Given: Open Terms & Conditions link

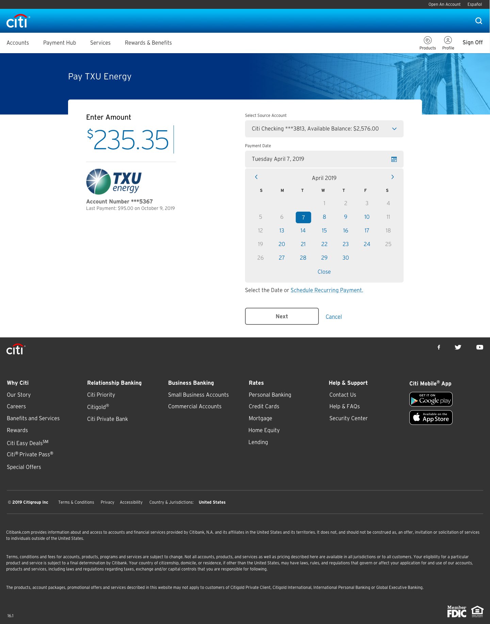Looking at the screenshot, I should tap(76, 502).
